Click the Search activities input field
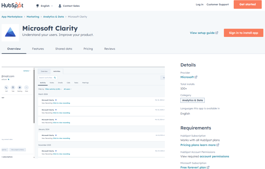Viewport: 265px width, 169px height. click(x=46, y=77)
